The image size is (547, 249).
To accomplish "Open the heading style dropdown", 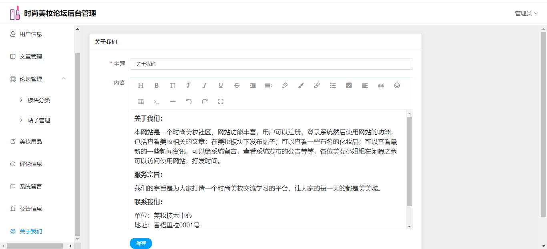I will click(x=141, y=85).
